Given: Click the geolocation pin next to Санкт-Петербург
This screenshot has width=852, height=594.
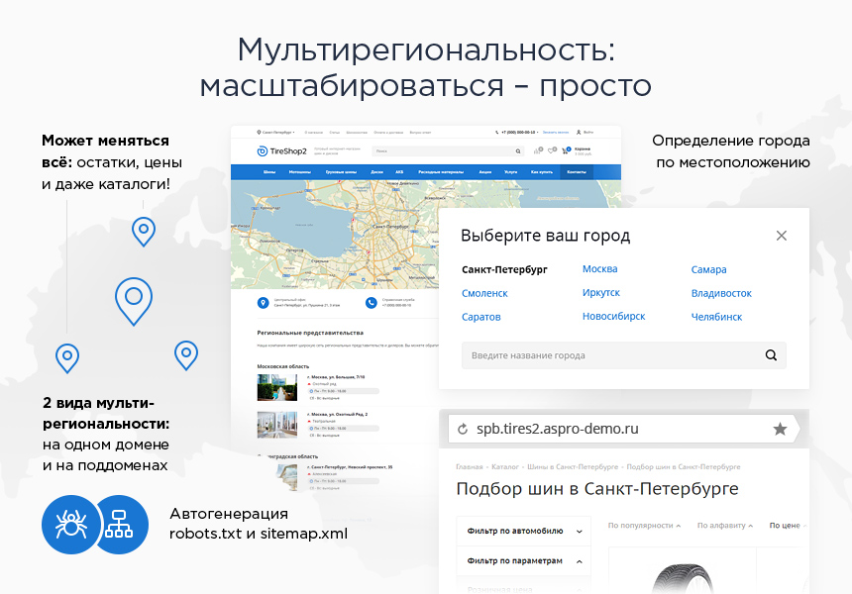Looking at the screenshot, I should (261, 132).
